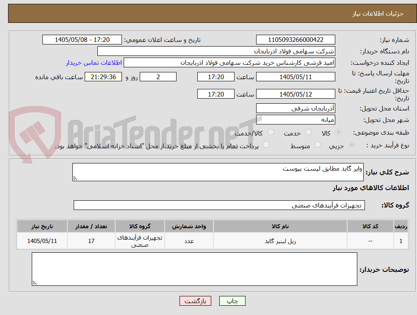Viewport: 417px width, 315px height.
Task: Click the row number 1 cell
Action: tap(401, 241)
